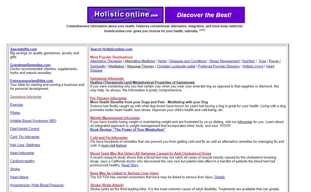Open Alternative Medicine destination link
The height and width of the screenshot is (192, 311).
pyautogui.click(x=140, y=61)
